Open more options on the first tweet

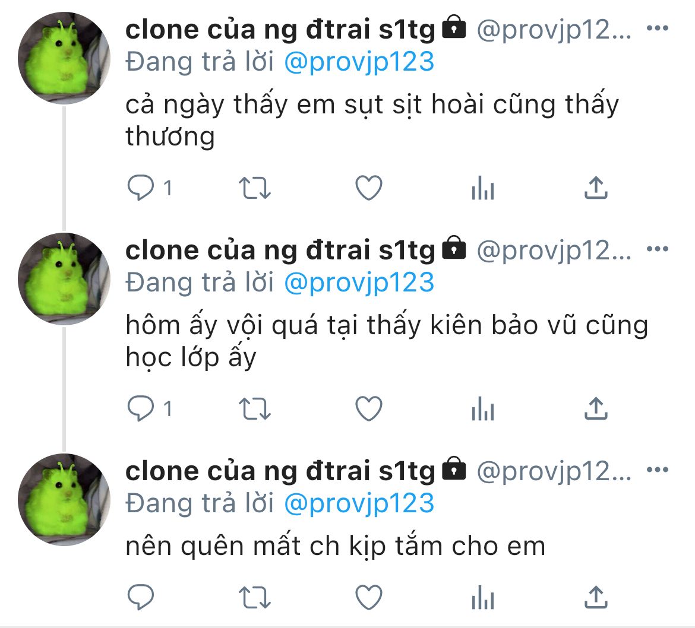point(658,28)
